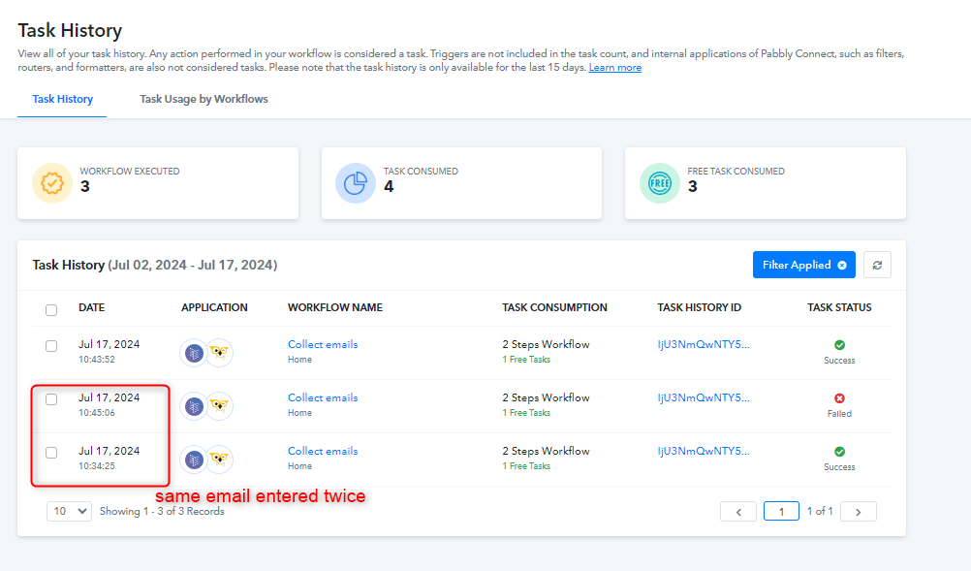This screenshot has width=971, height=571.
Task: Click the Task History page title
Action: [70, 30]
